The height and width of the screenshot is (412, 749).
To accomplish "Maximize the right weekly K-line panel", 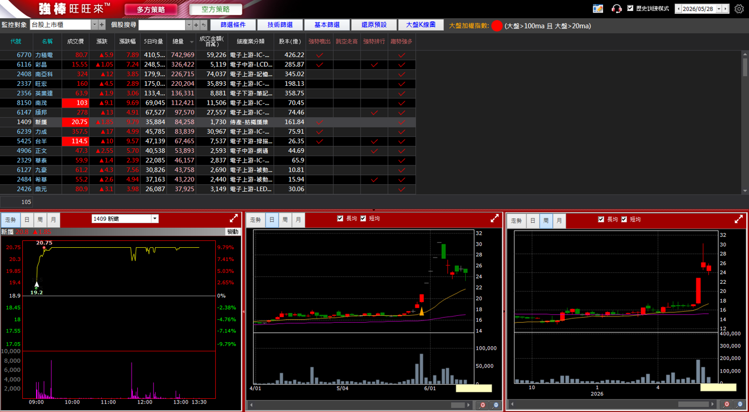I will [739, 219].
